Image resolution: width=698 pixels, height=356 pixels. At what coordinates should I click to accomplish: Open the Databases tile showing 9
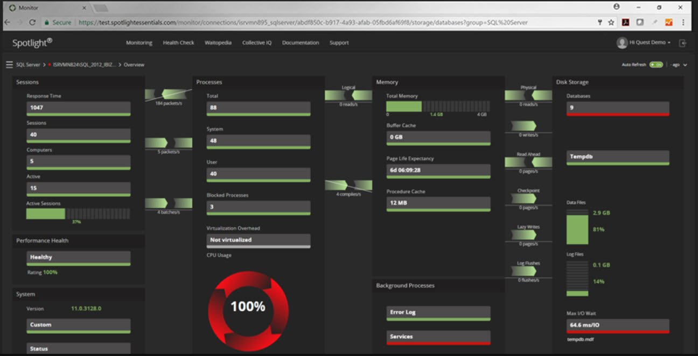click(x=618, y=109)
